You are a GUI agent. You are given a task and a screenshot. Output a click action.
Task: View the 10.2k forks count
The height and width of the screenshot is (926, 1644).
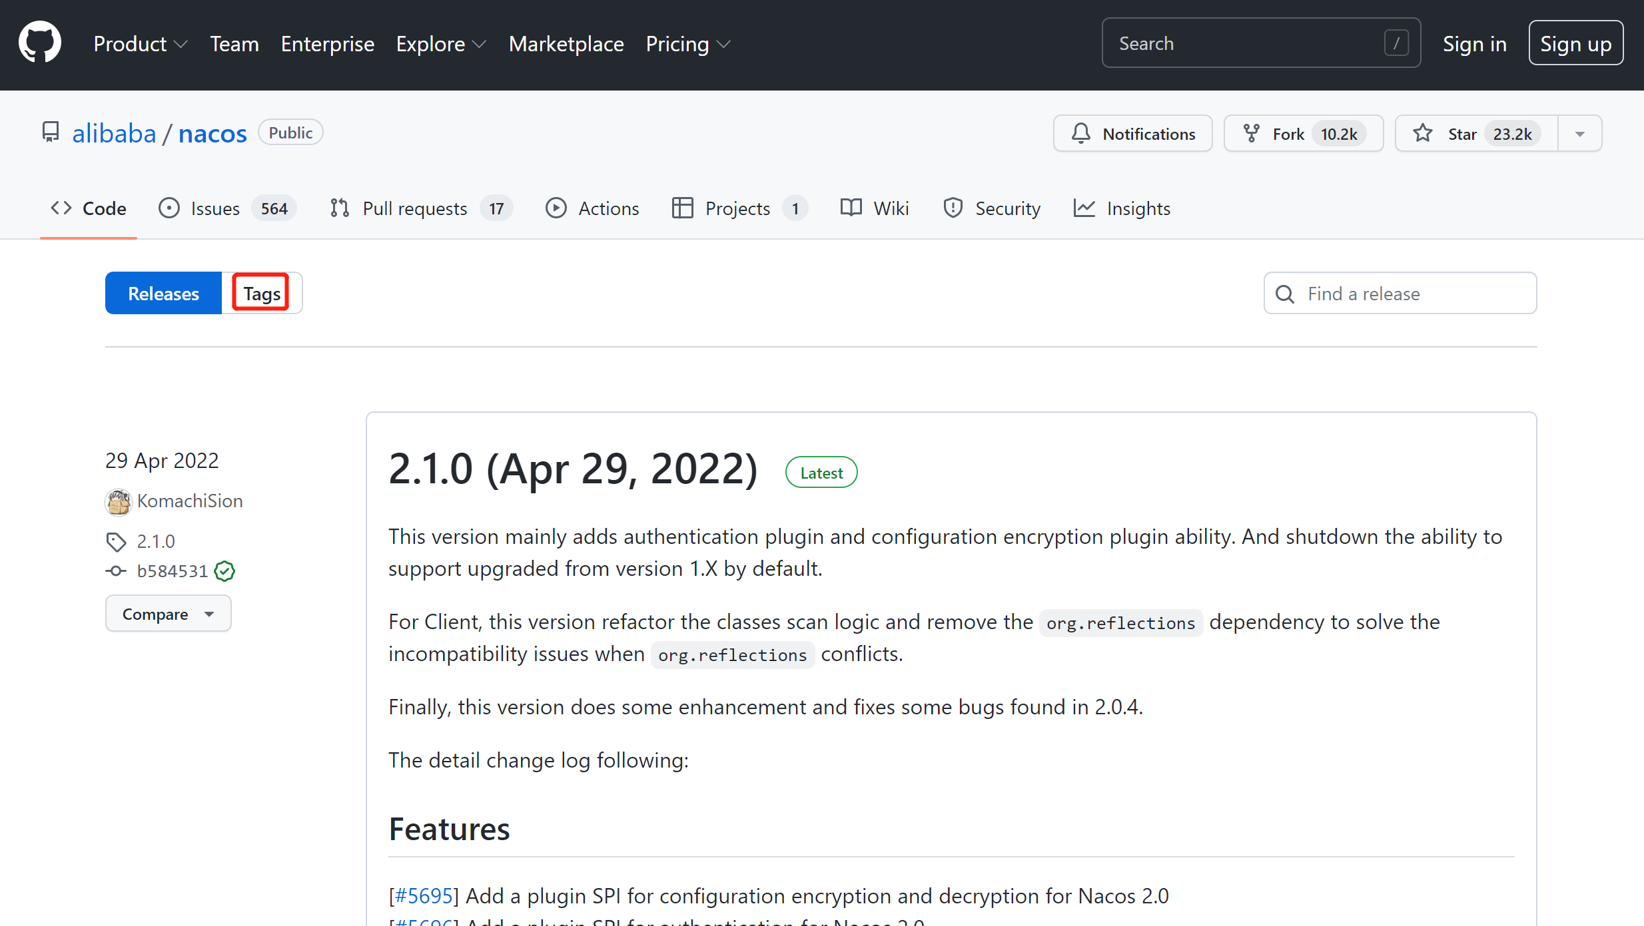point(1339,134)
